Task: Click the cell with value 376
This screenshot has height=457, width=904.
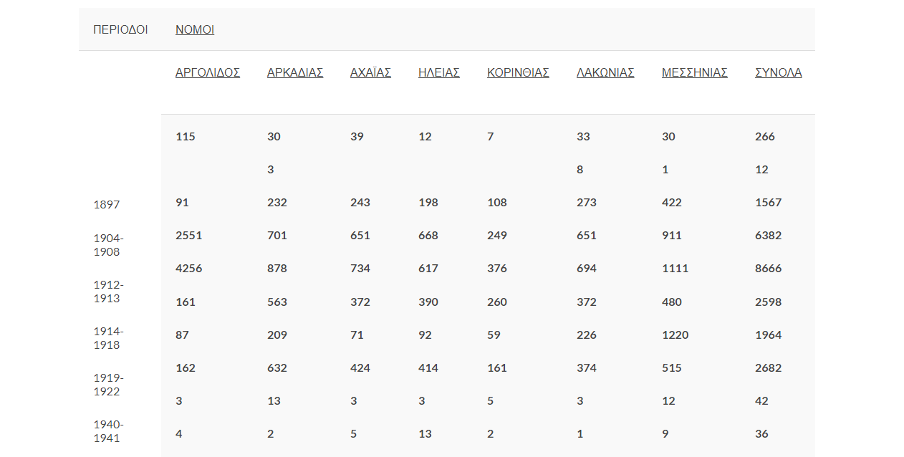Action: pos(497,269)
